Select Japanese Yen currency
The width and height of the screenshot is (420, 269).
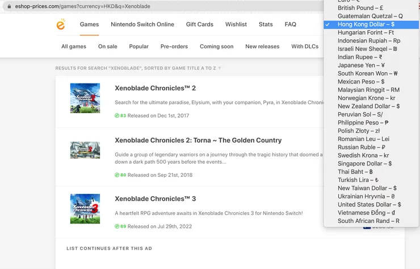click(x=371, y=65)
